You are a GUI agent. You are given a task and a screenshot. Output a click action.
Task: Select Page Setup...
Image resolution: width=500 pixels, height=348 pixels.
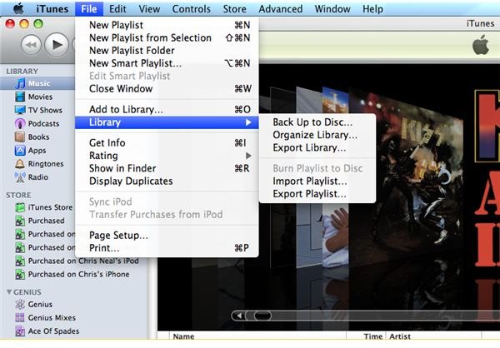[x=167, y=235]
